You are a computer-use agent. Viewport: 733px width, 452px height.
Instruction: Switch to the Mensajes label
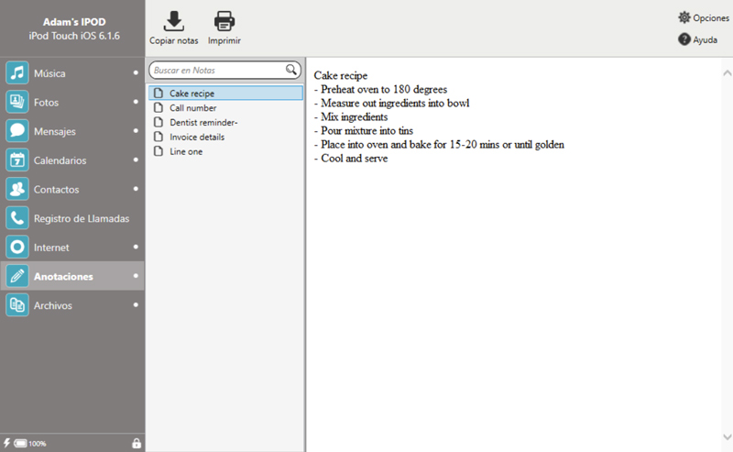click(55, 131)
